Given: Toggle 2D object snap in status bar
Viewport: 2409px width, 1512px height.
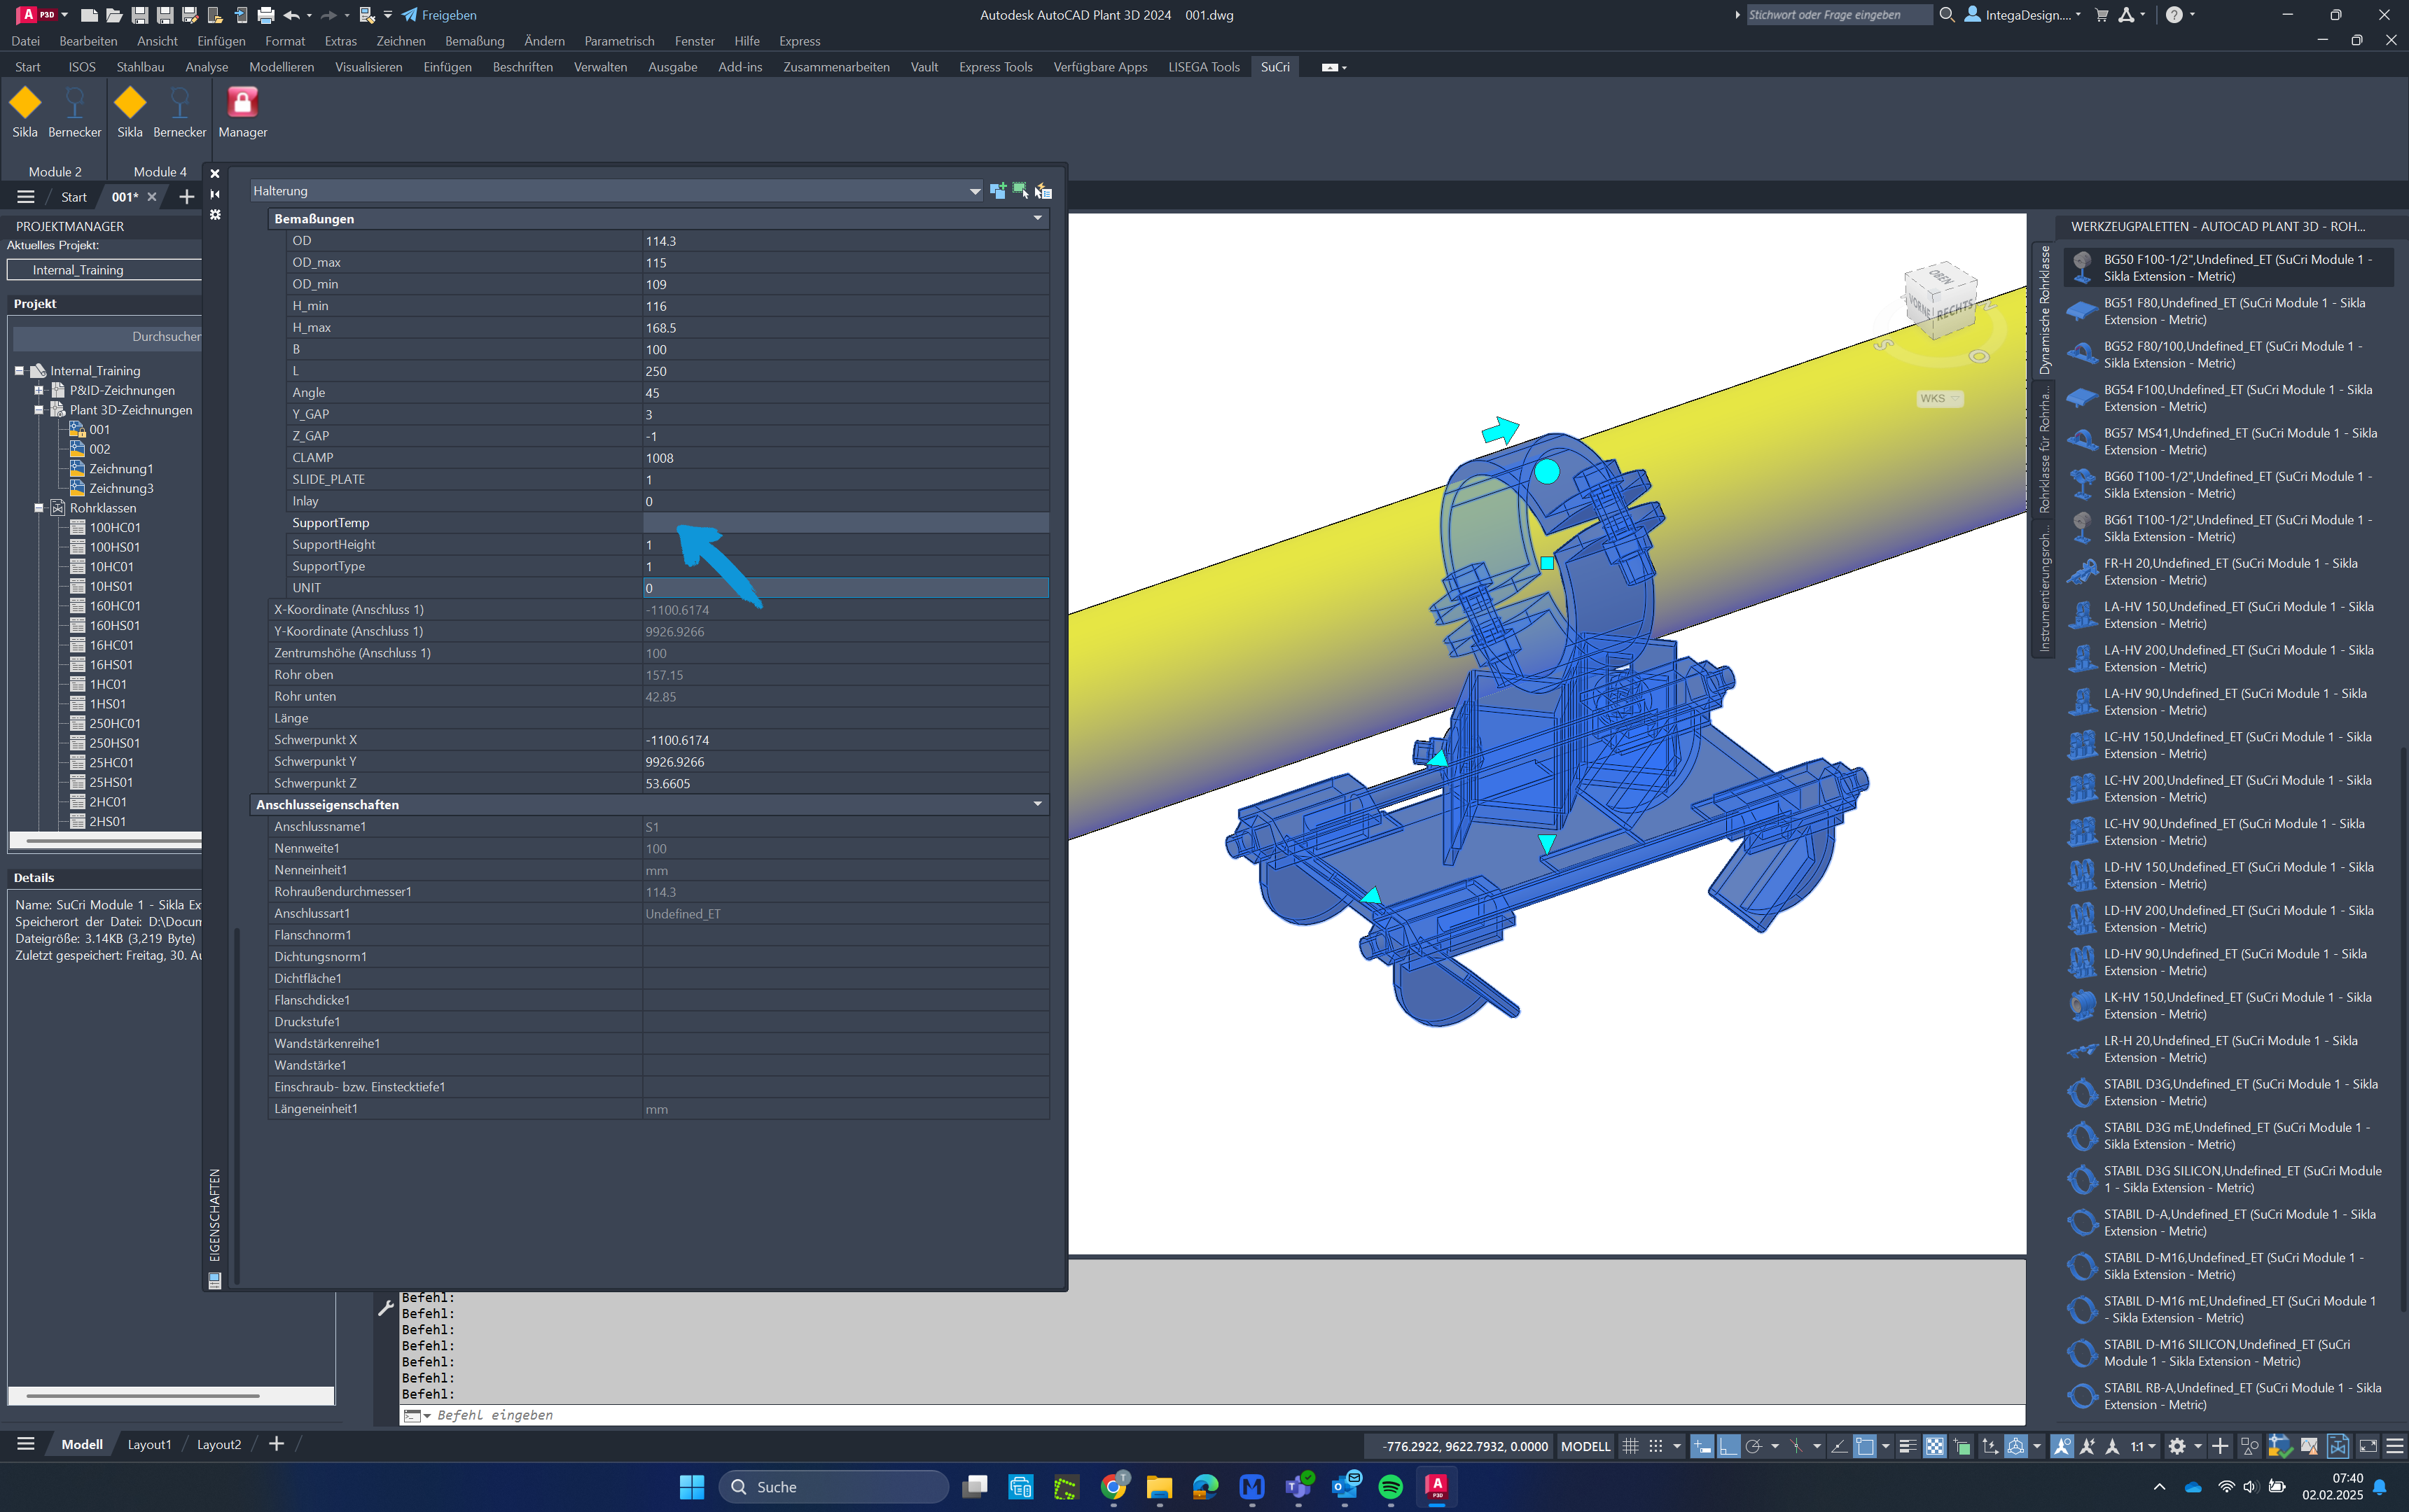Looking at the screenshot, I should coord(1865,1446).
